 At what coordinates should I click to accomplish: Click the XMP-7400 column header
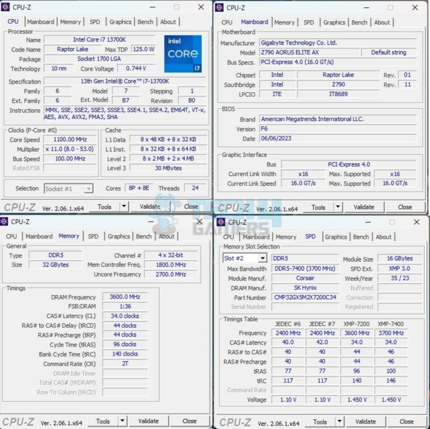[391, 324]
